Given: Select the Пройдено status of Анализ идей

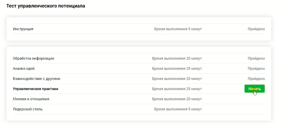Looking at the screenshot, I should click(256, 69).
